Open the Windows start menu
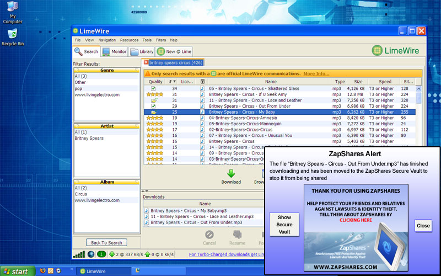 pyautogui.click(x=18, y=271)
